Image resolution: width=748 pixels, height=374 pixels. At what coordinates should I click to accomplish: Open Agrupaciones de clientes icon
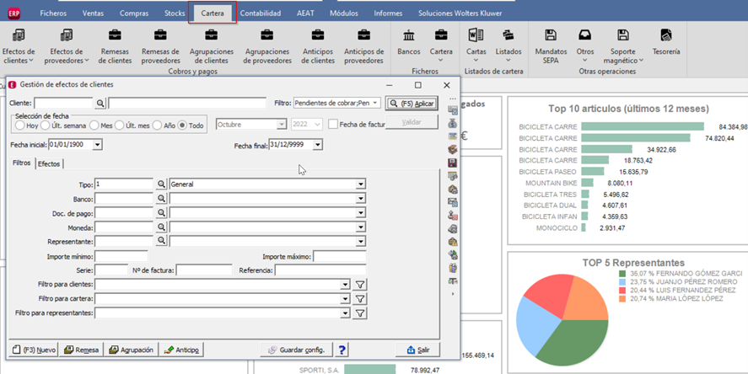(211, 35)
